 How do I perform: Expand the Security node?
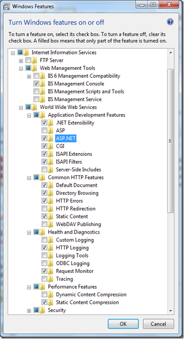pos(29,311)
